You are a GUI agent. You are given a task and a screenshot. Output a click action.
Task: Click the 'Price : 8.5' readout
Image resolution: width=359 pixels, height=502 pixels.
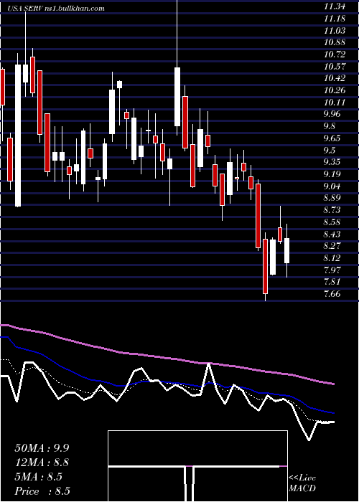42,491
